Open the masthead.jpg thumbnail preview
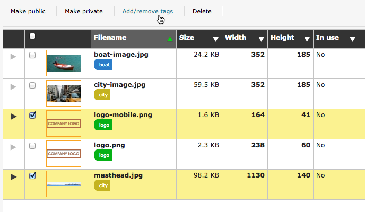 (x=64, y=184)
